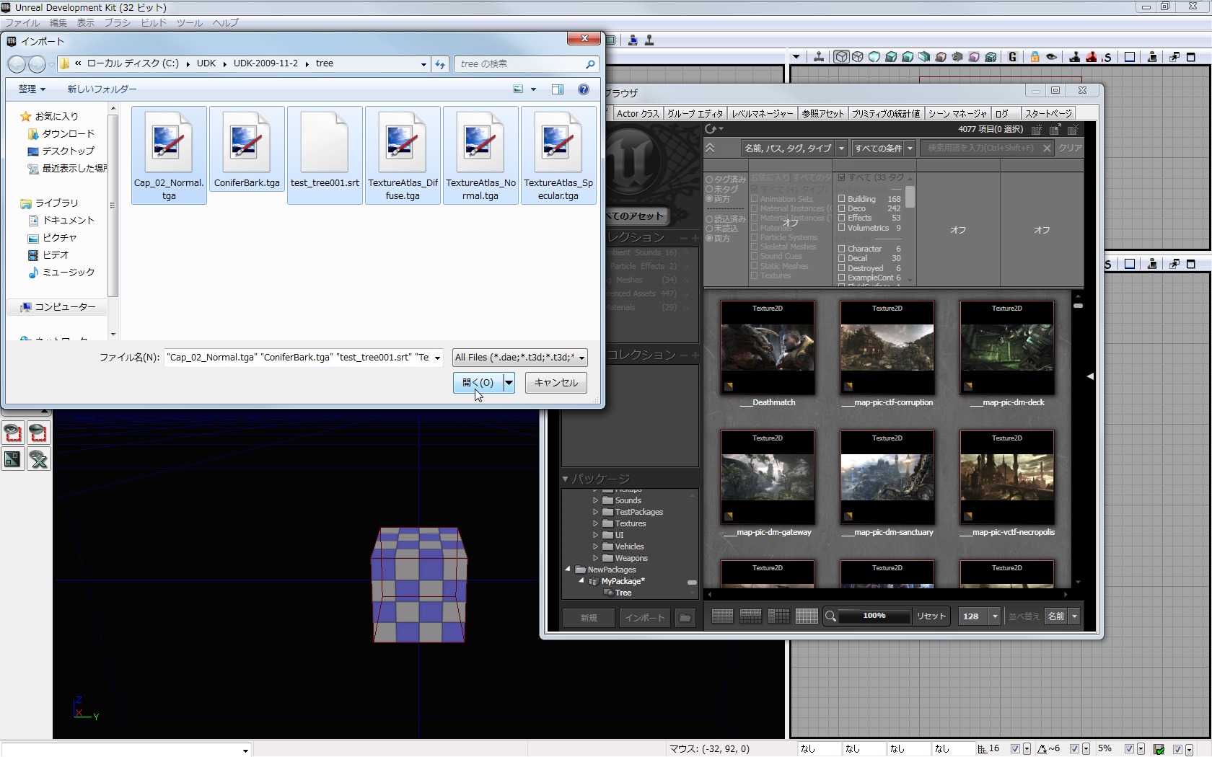Click the eye icon in viewport toolbar
Viewport: 1212px width, 757px height.
point(1052,57)
